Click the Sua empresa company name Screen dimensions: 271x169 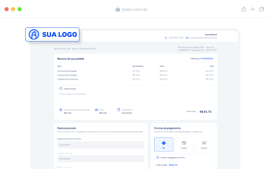pos(211,35)
